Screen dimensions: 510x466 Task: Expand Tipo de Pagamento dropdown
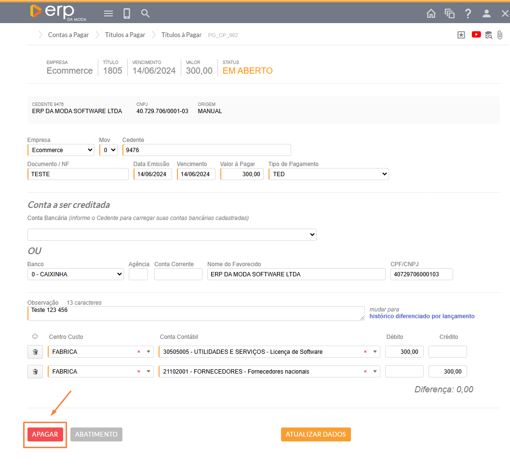pos(328,174)
